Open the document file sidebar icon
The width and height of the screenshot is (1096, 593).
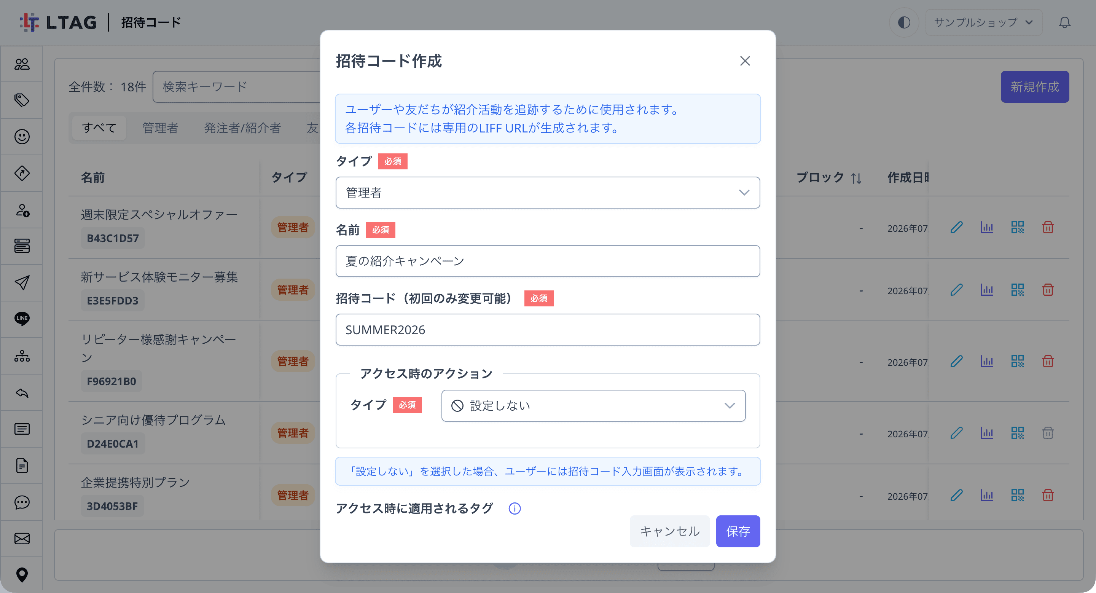coord(22,465)
